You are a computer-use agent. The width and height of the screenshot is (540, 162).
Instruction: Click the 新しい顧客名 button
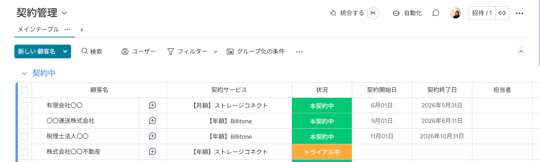pyautogui.click(x=37, y=51)
